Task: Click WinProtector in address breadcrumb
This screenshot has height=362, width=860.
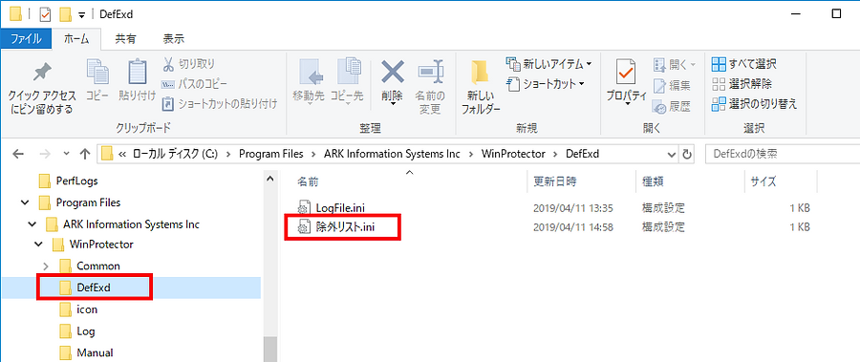Action: tap(513, 154)
